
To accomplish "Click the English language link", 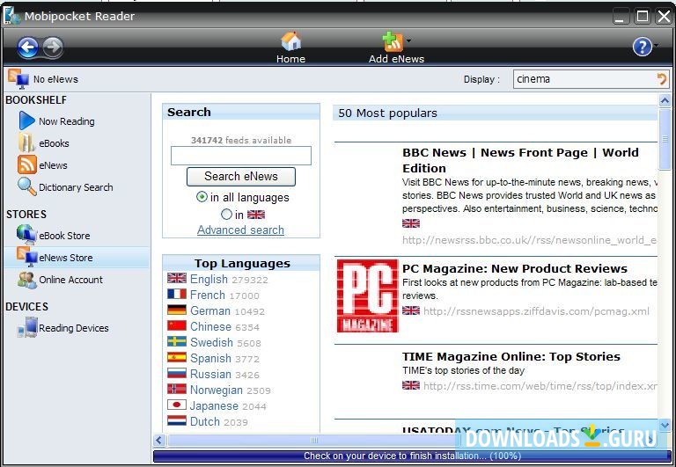I will 209,279.
